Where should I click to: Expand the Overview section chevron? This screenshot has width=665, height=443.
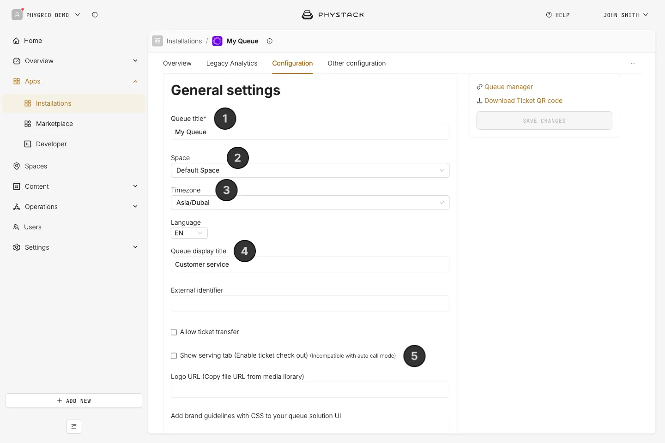point(135,61)
